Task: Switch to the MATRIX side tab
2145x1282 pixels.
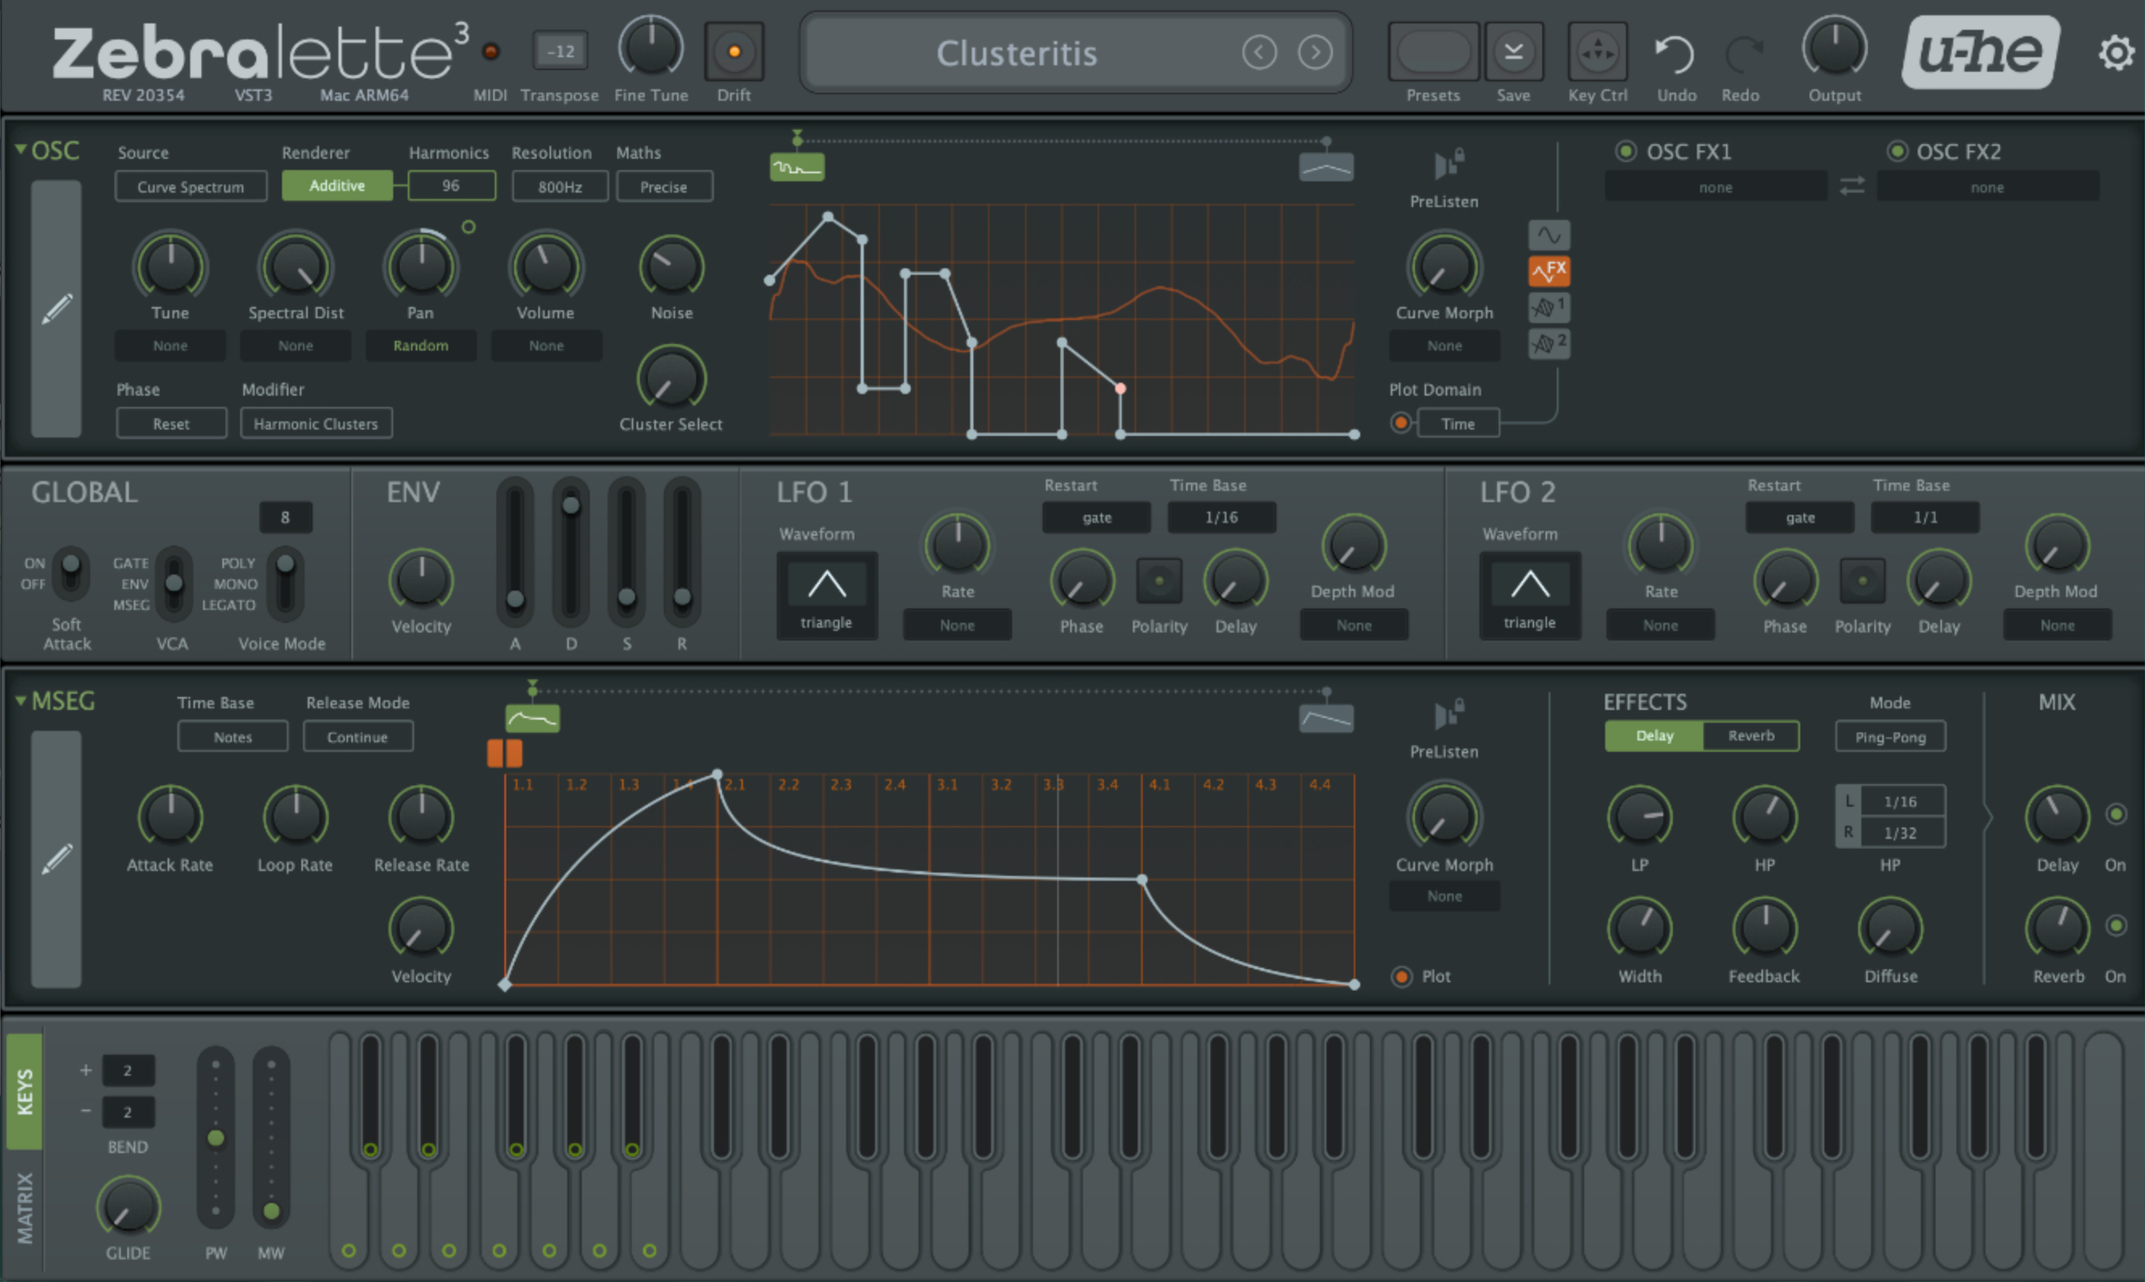Action: click(x=24, y=1208)
